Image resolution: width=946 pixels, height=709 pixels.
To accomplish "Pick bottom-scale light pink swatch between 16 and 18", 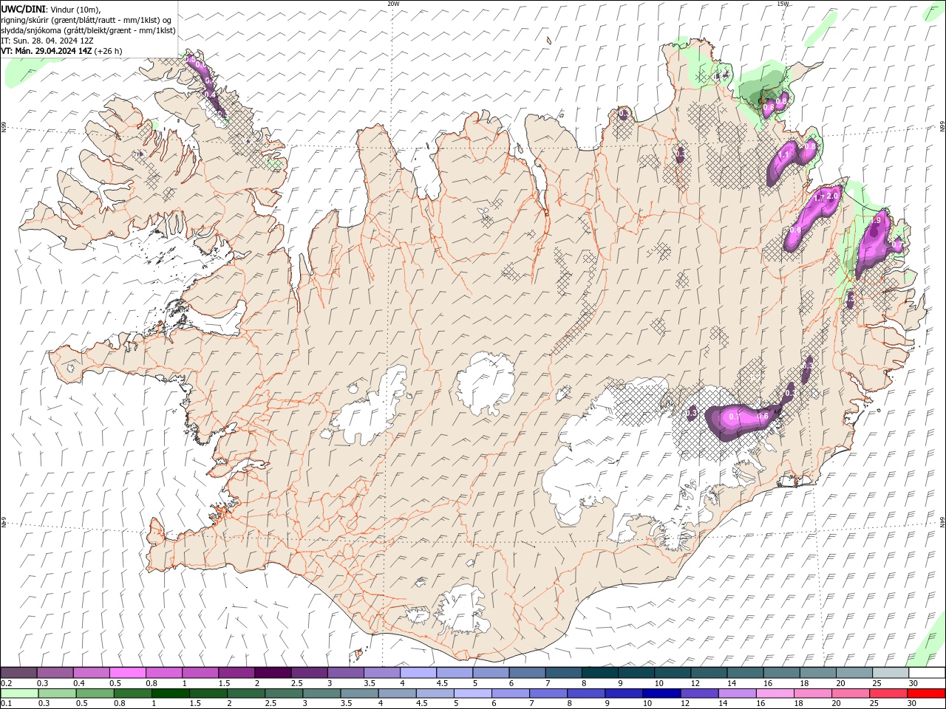I will tap(775, 693).
